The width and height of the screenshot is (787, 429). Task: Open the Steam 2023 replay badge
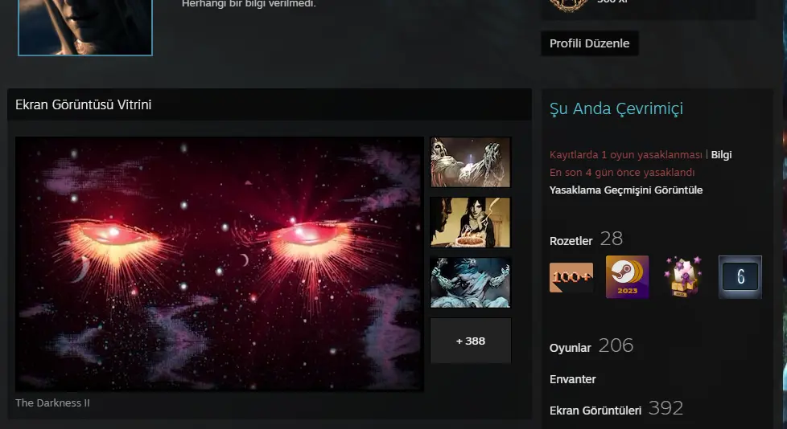[x=628, y=277]
